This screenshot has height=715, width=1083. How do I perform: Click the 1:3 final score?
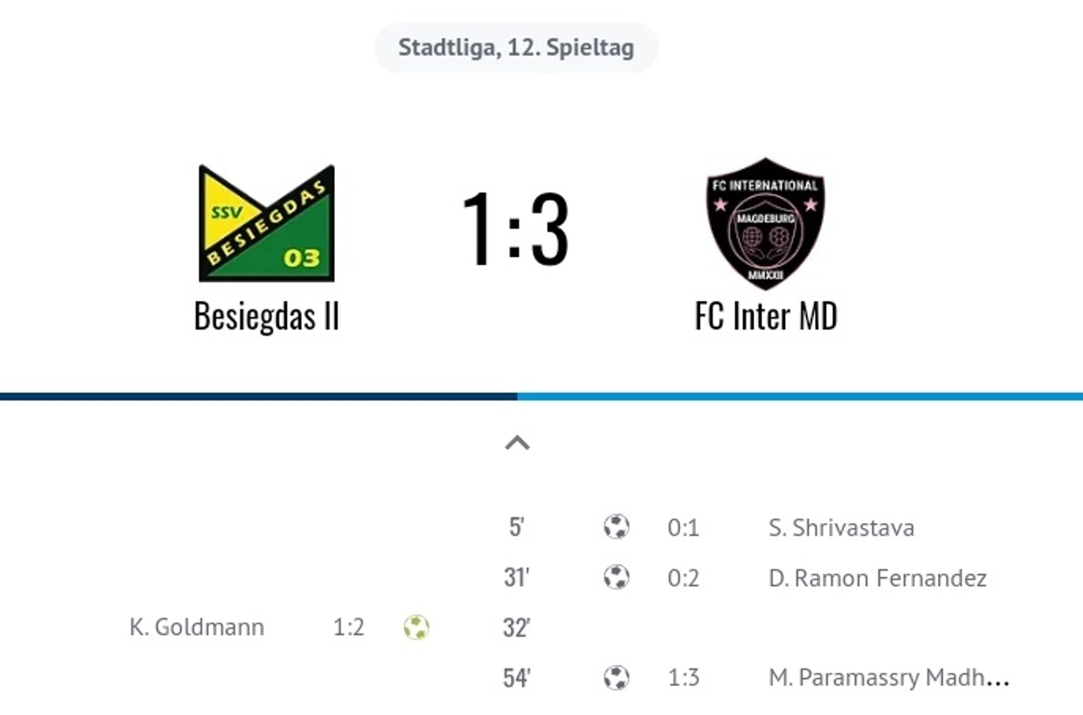coord(516,229)
